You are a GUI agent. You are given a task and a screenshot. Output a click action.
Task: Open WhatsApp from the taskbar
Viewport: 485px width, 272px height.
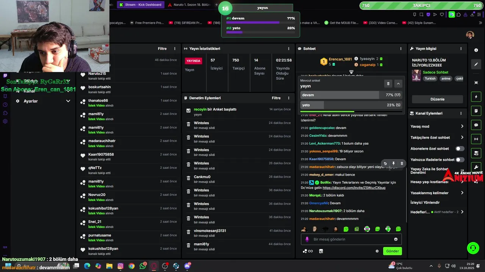pyautogui.click(x=143, y=266)
